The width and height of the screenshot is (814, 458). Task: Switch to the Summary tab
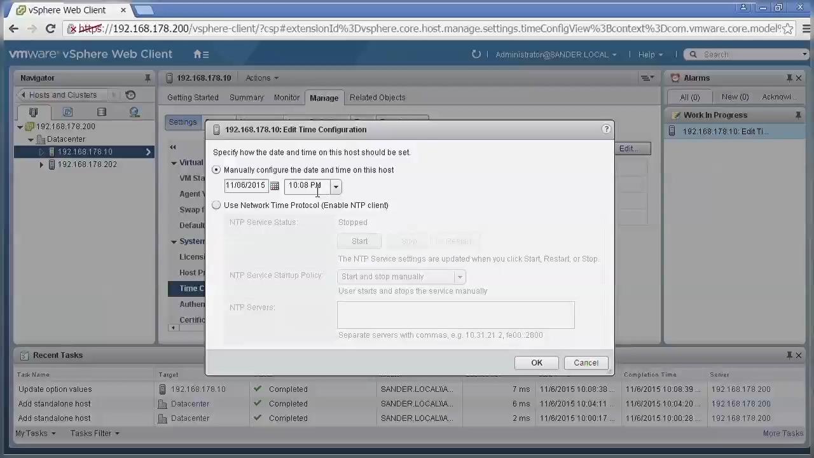246,97
